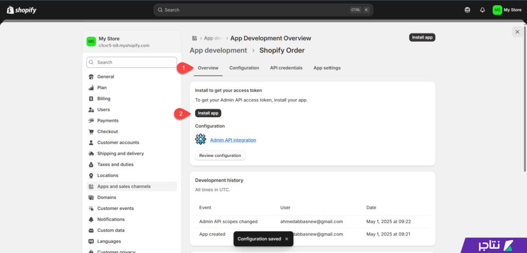The image size is (527, 253).
Task: Click the Checkout cart icon
Action: 91,132
